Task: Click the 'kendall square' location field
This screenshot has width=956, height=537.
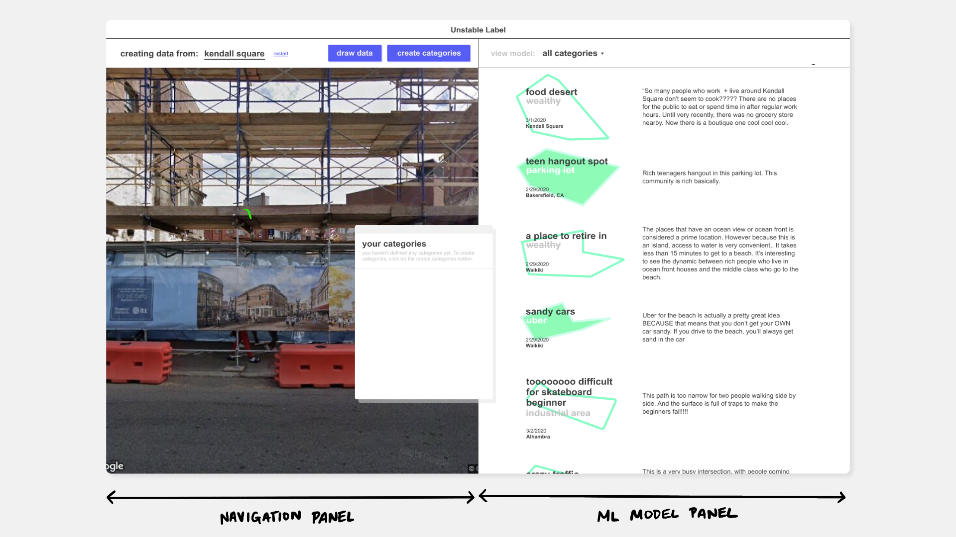Action: click(x=234, y=54)
